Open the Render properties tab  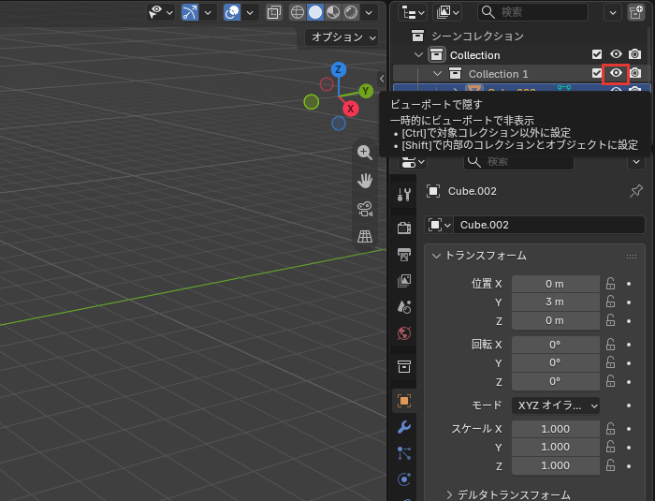[x=404, y=228]
